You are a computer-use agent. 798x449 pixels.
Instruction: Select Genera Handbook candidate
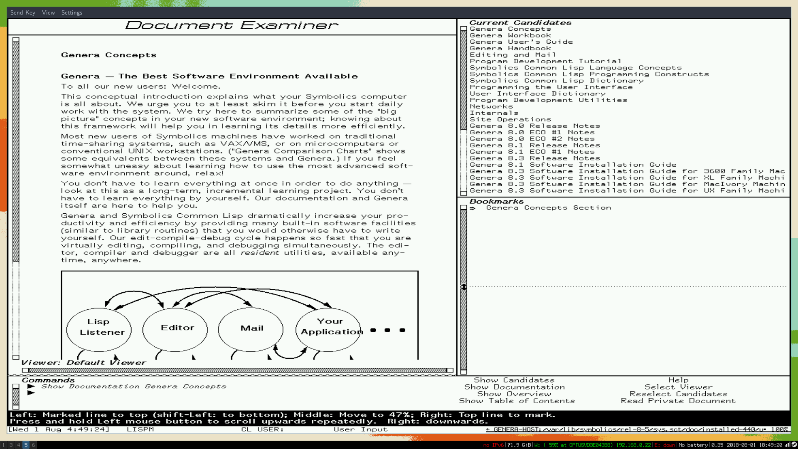tap(510, 48)
